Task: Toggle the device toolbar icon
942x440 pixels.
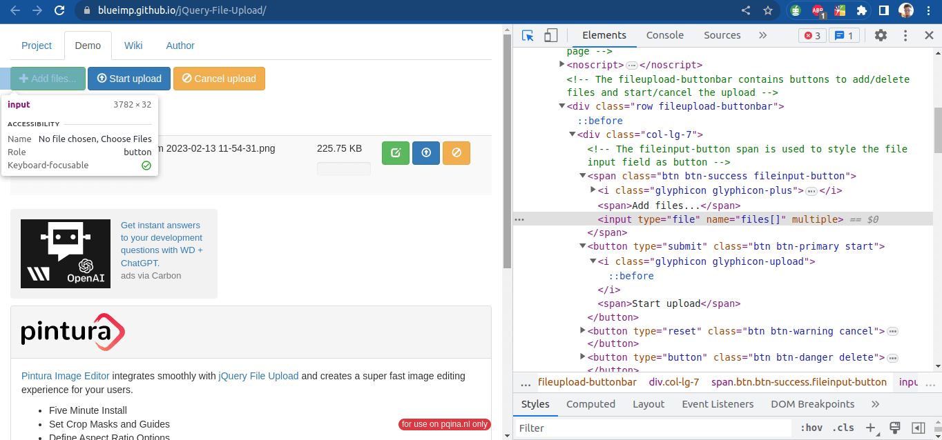Action: [x=550, y=36]
